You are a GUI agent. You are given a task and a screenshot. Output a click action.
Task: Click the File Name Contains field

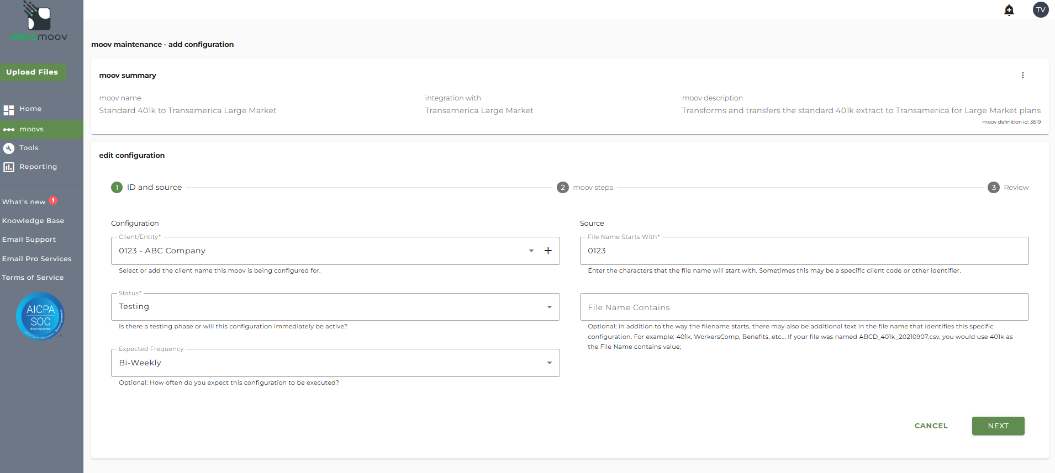point(804,307)
